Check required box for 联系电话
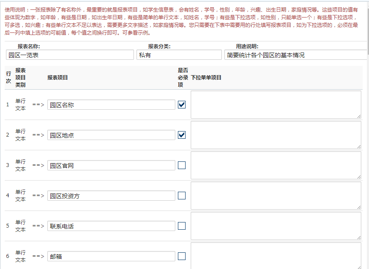 click(x=182, y=226)
